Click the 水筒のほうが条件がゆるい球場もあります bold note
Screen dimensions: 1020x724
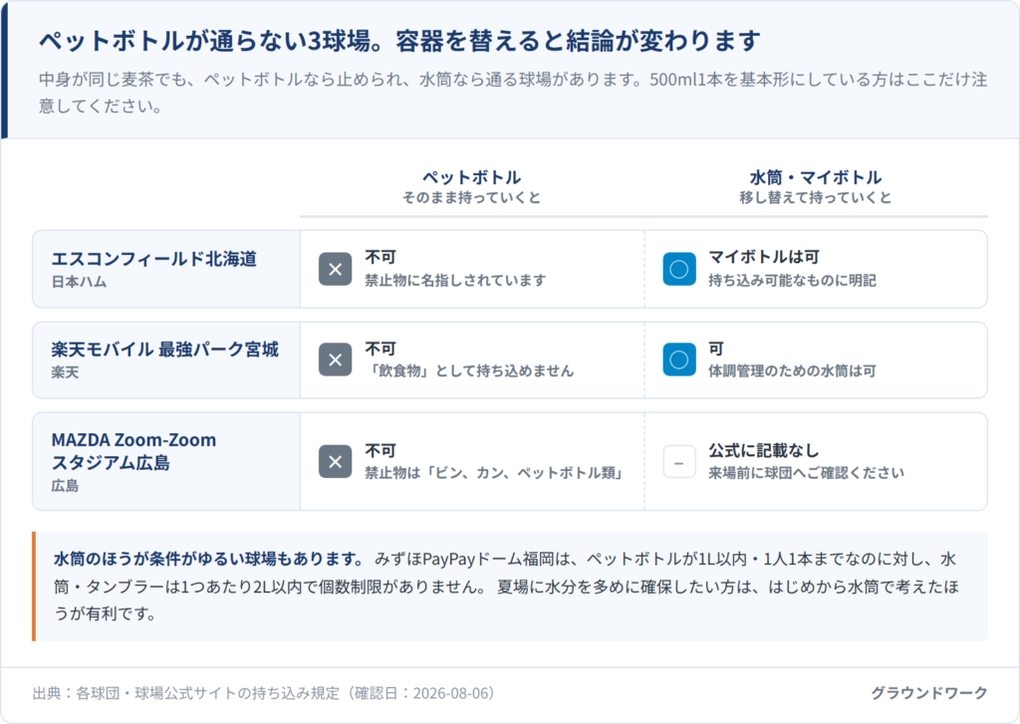click(208, 559)
